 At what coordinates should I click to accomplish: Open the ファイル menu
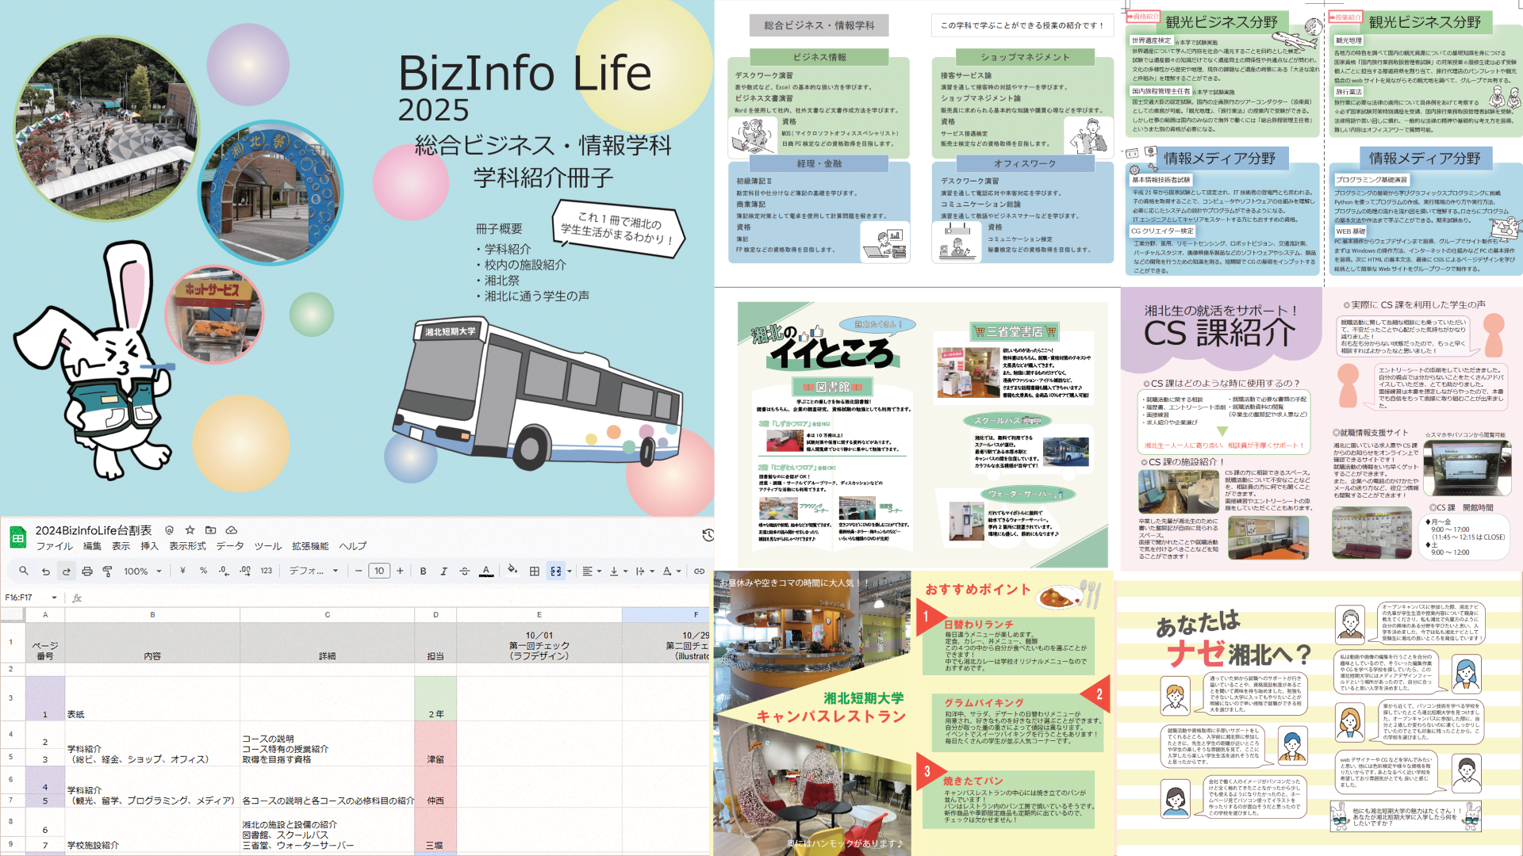(x=54, y=546)
